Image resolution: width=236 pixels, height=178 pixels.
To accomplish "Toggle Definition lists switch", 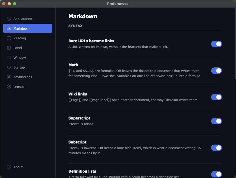I will (x=216, y=174).
